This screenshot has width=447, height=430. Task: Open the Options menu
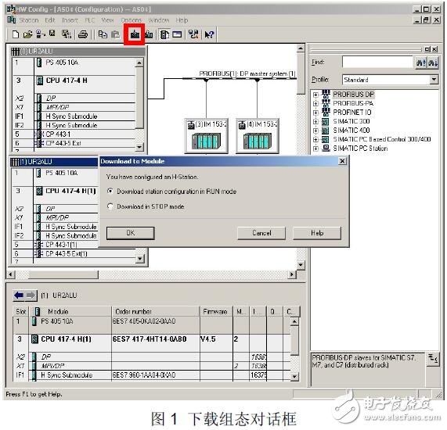coord(132,20)
